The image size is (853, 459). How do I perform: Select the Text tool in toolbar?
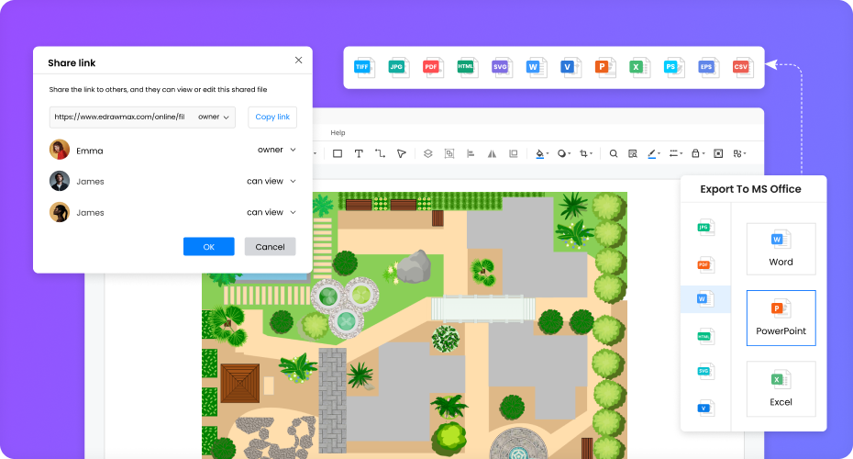click(x=359, y=153)
